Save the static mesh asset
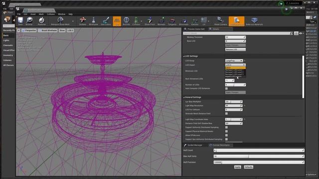This screenshot has width=319, height=179. click(20, 21)
